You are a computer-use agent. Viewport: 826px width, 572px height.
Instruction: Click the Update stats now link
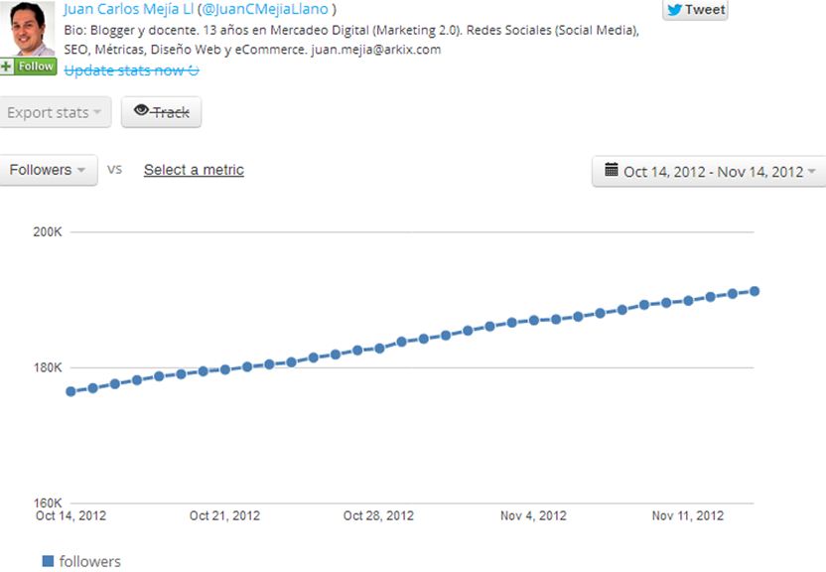coord(124,70)
